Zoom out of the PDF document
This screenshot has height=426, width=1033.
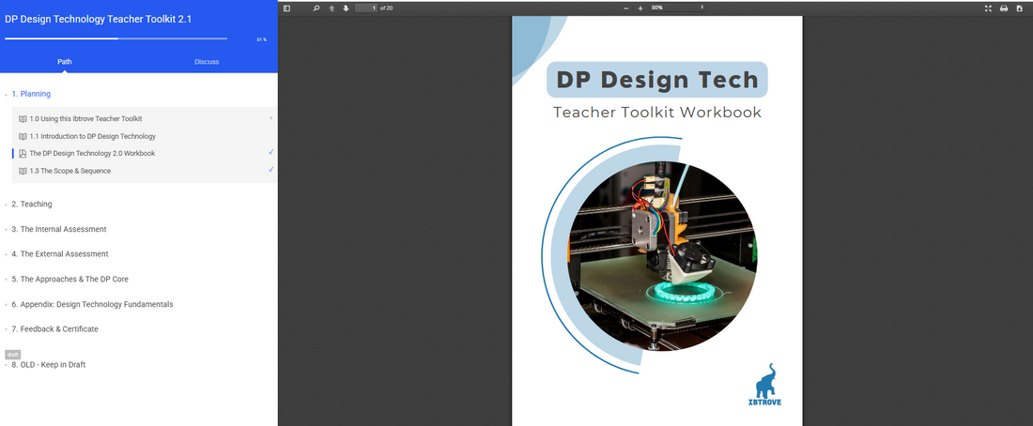click(x=626, y=8)
